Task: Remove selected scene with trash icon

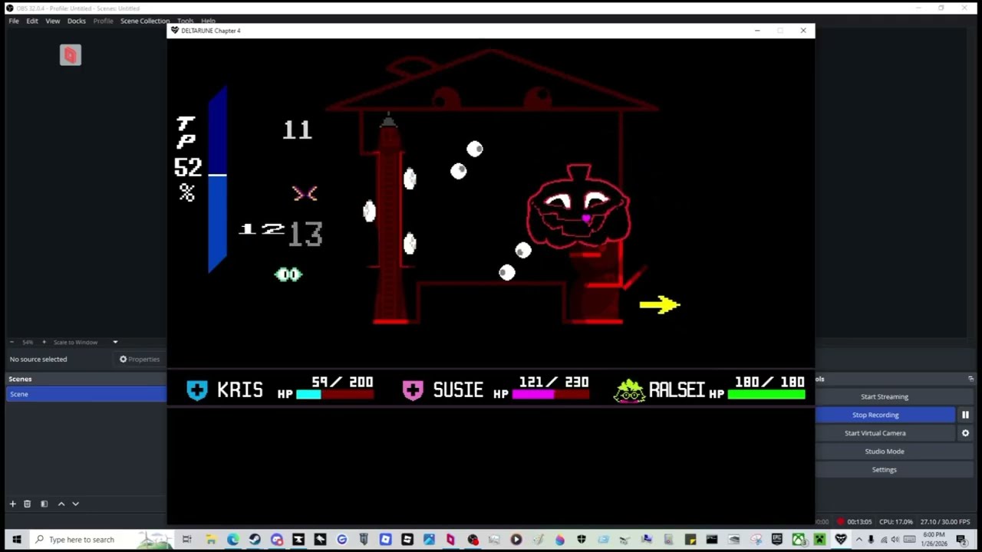Action: [27, 504]
